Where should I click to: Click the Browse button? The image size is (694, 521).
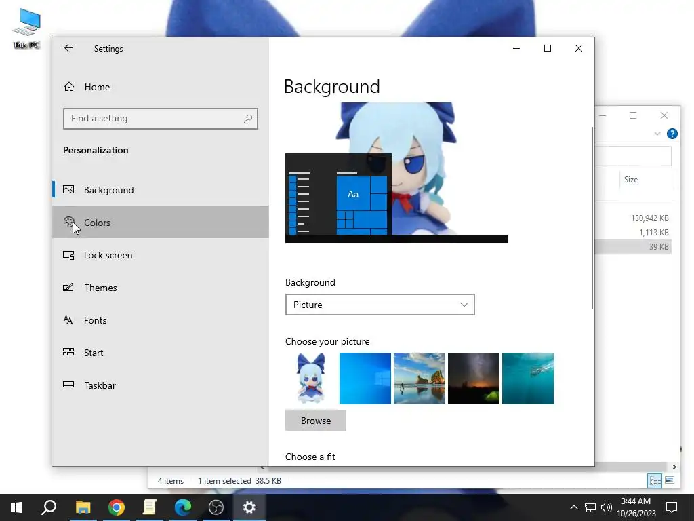316,421
